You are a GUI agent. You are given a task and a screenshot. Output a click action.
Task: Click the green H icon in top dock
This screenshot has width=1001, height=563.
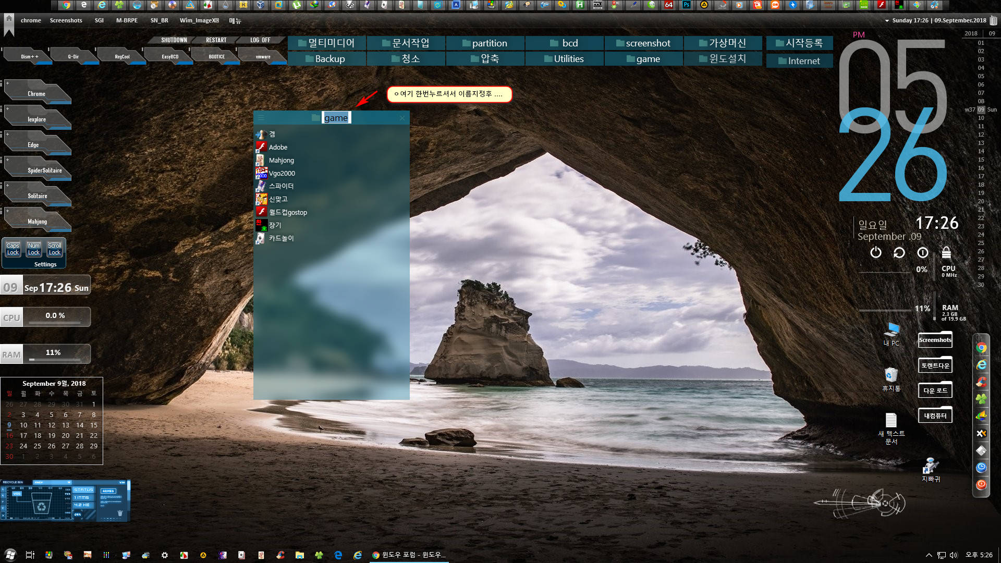point(580,5)
